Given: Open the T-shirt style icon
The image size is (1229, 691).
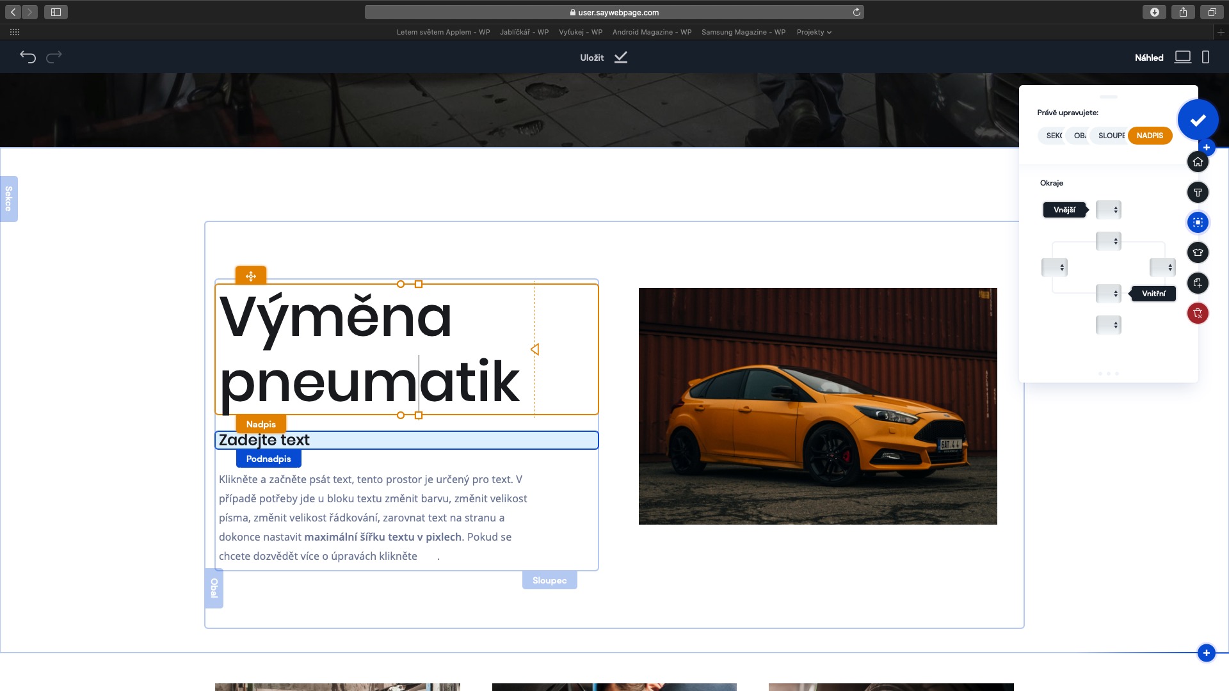Looking at the screenshot, I should 1198,253.
